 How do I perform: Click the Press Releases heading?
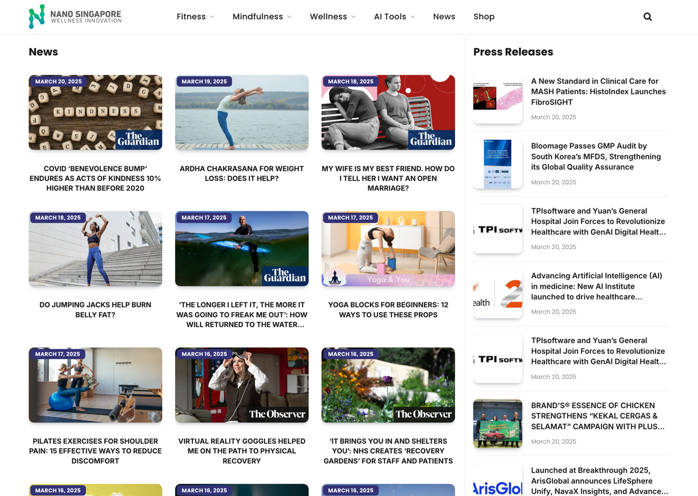(513, 52)
